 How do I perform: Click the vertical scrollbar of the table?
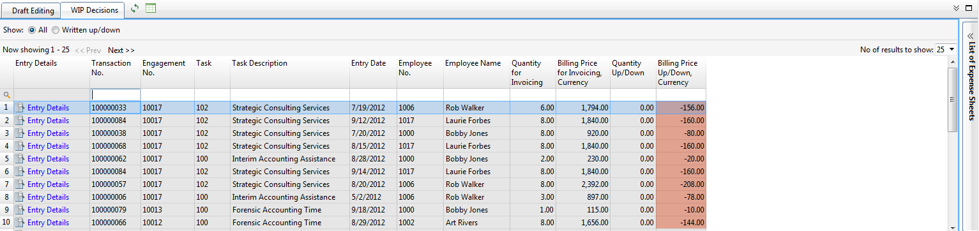tap(952, 99)
